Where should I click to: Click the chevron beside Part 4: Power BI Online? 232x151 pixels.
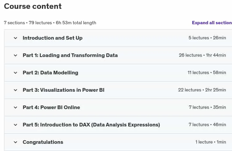click(15, 107)
